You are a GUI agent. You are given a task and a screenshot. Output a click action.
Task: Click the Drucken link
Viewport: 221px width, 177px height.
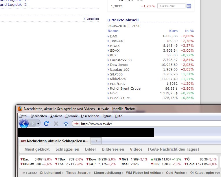point(93,19)
